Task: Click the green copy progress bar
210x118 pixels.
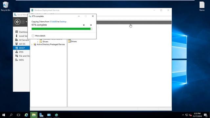Action: (62, 29)
